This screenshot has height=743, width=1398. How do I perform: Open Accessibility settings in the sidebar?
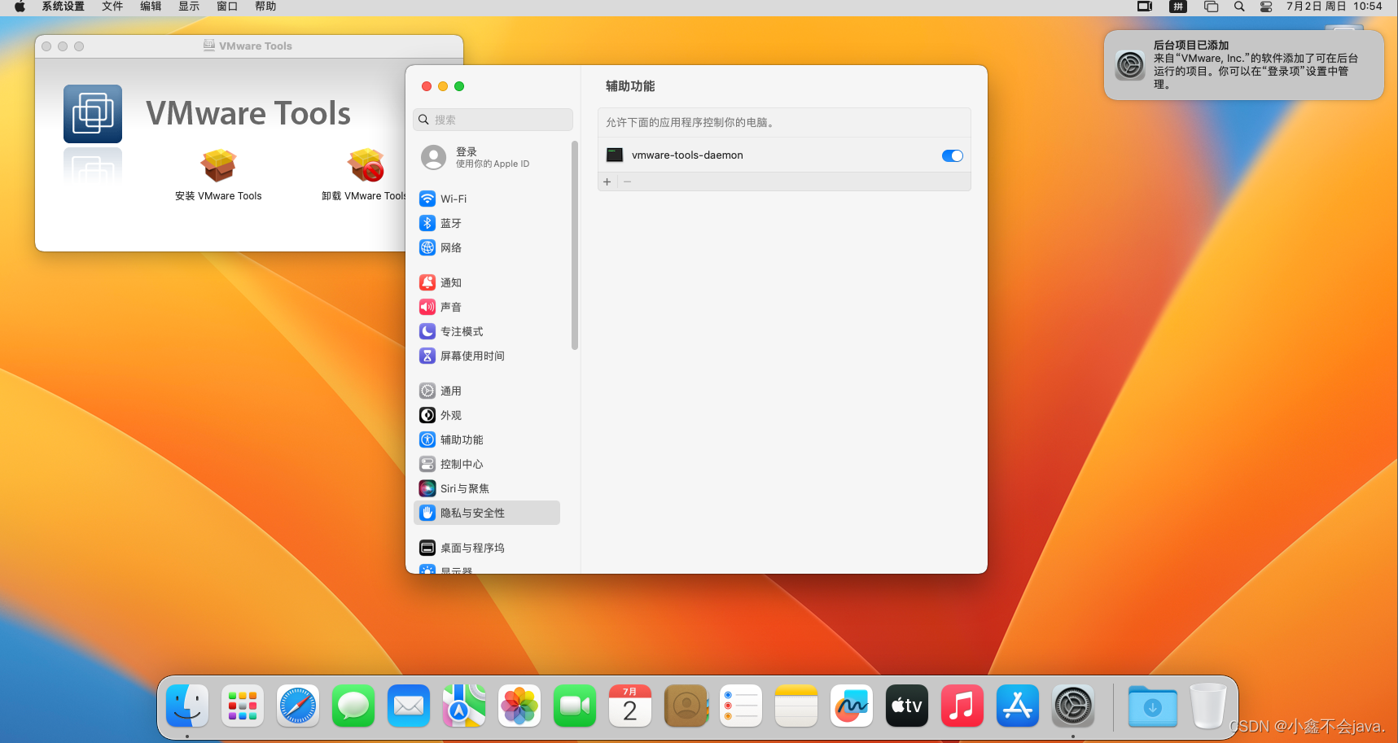coord(487,439)
